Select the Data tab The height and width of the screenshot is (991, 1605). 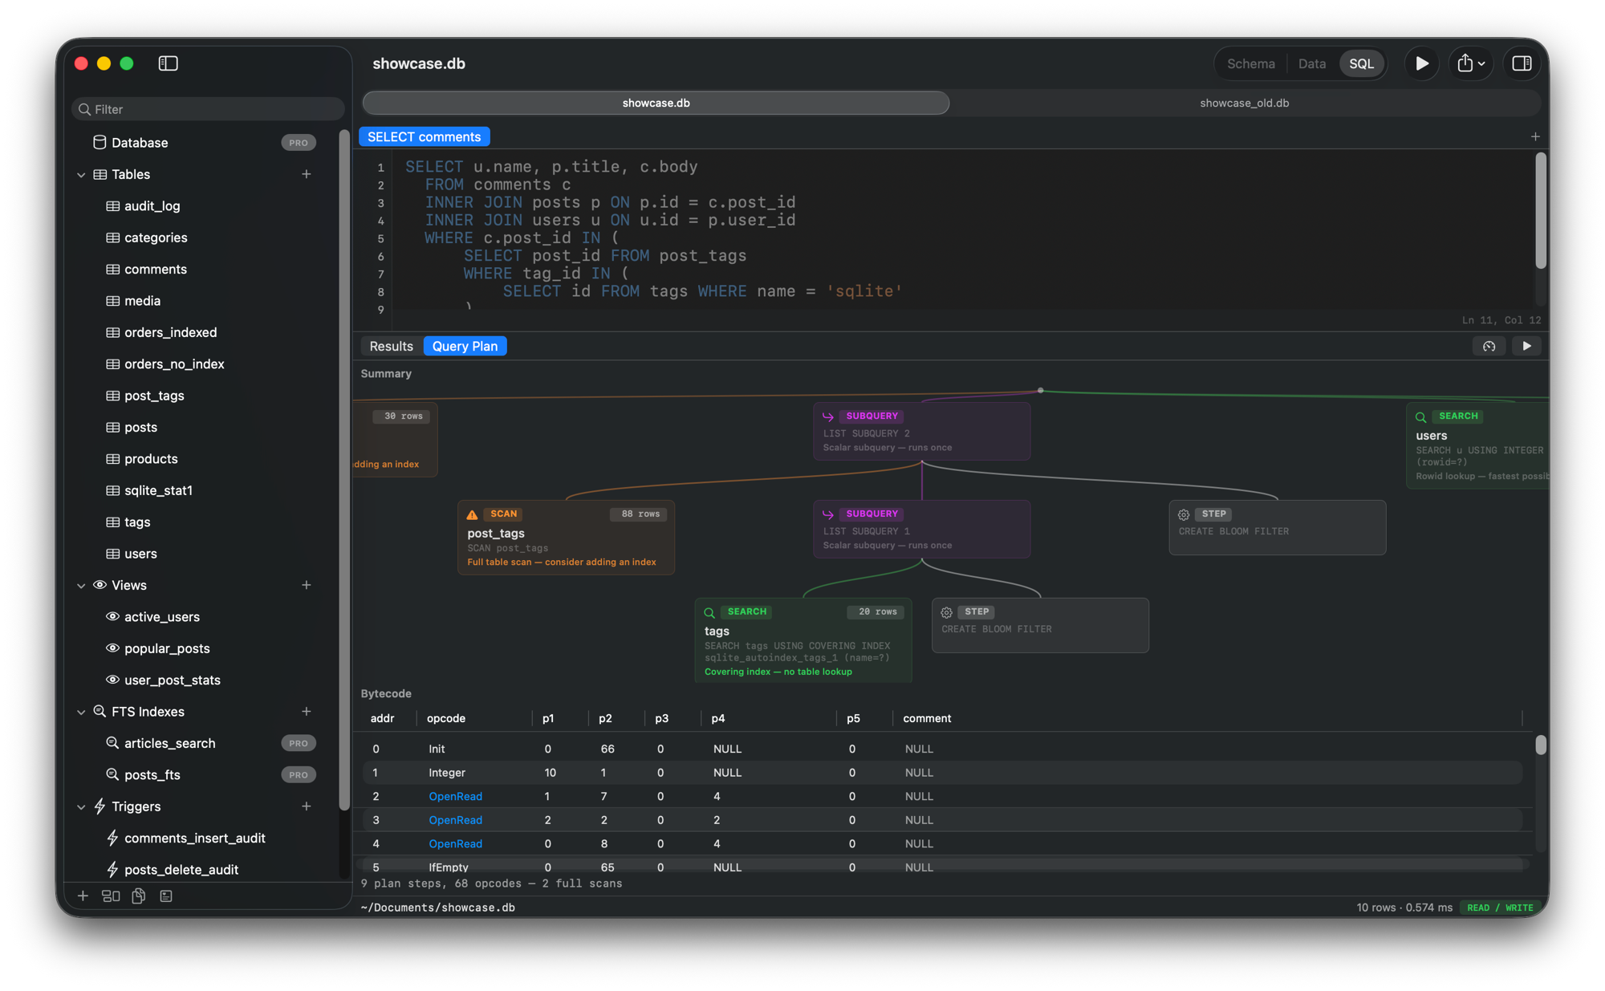click(1311, 63)
